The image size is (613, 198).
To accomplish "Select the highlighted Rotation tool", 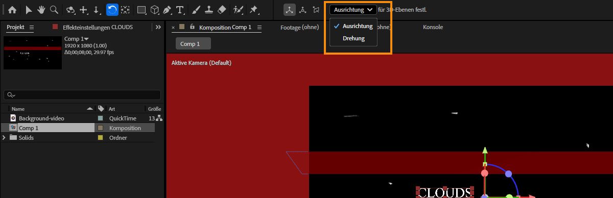I will pyautogui.click(x=112, y=10).
